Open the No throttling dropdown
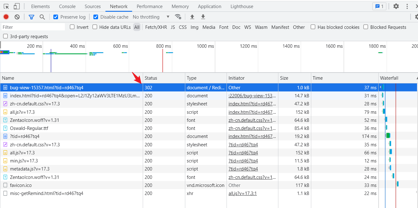This screenshot has width=418, height=208. tap(151, 17)
